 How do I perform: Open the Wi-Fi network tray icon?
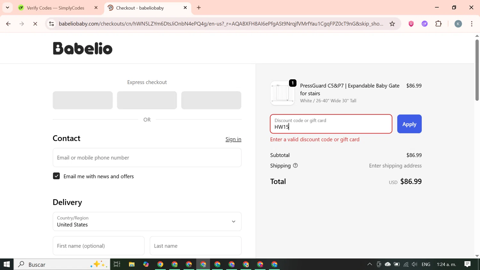[406, 264]
